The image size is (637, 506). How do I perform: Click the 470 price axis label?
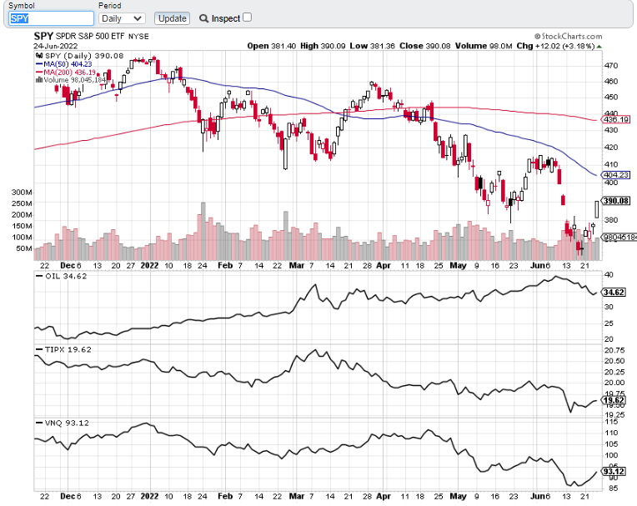click(611, 65)
